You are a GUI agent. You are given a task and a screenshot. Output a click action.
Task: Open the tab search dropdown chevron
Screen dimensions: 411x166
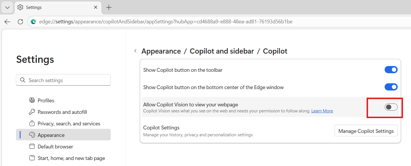7,7
